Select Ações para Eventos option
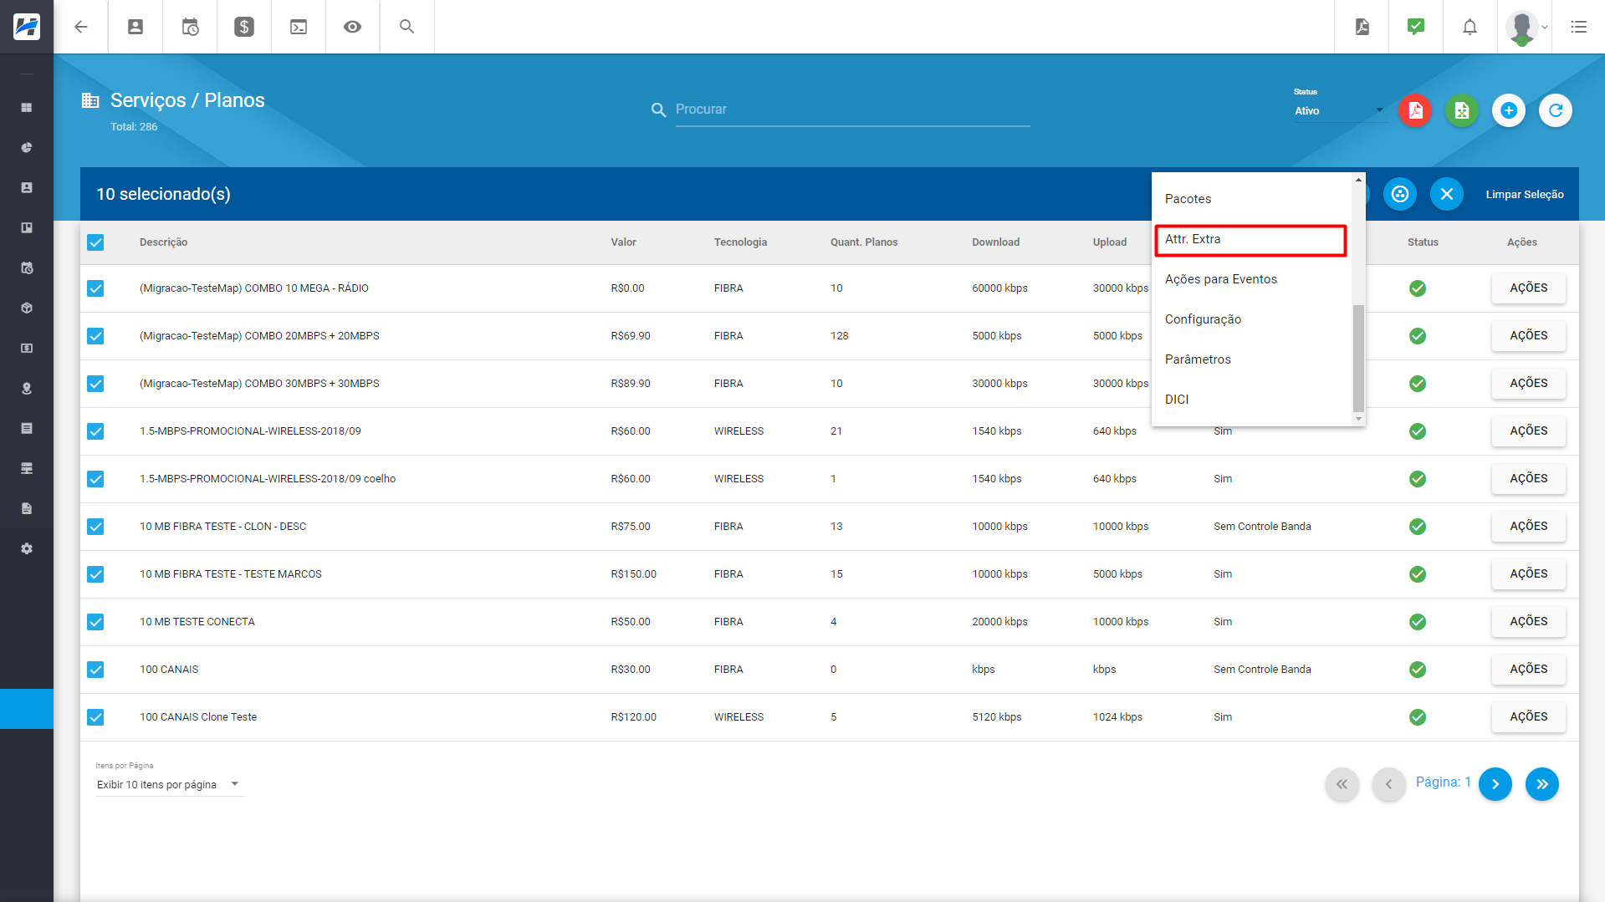Screen dimensions: 1605x902 pyautogui.click(x=1251, y=279)
